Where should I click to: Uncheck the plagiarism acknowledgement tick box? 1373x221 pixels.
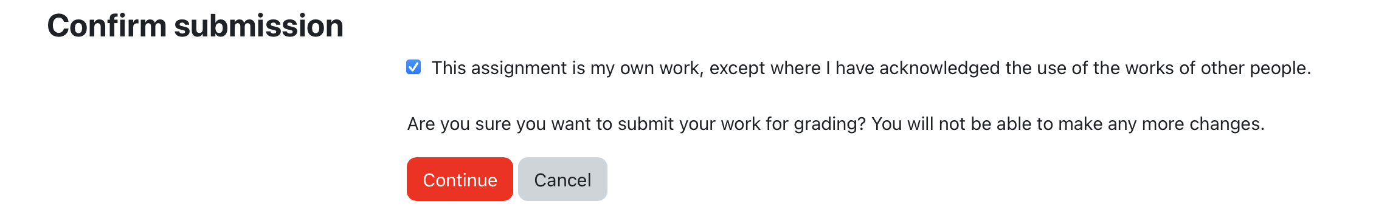point(413,67)
